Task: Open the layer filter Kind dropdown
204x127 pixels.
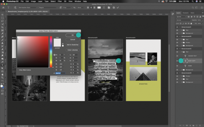Action: 181,17
